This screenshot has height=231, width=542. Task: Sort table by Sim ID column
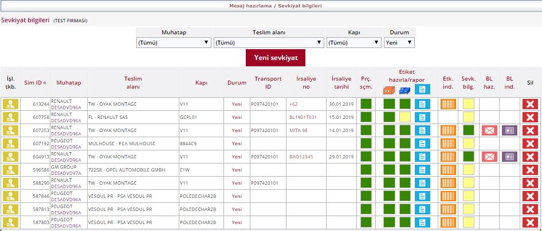point(36,83)
